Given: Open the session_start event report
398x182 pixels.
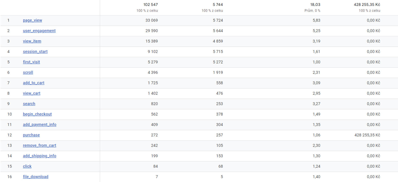Looking at the screenshot, I should pyautogui.click(x=35, y=51).
